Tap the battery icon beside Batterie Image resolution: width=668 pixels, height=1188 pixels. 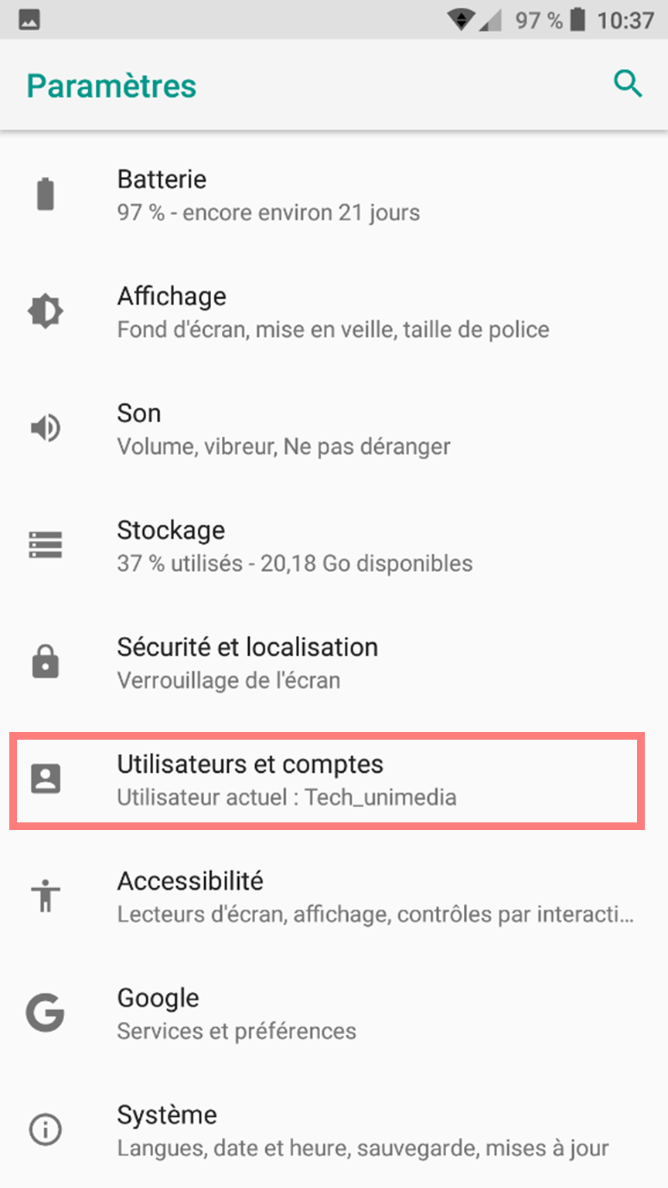[x=46, y=195]
